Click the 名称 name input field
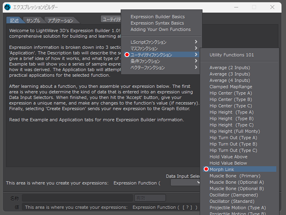The image size is (286, 215). tap(77, 198)
